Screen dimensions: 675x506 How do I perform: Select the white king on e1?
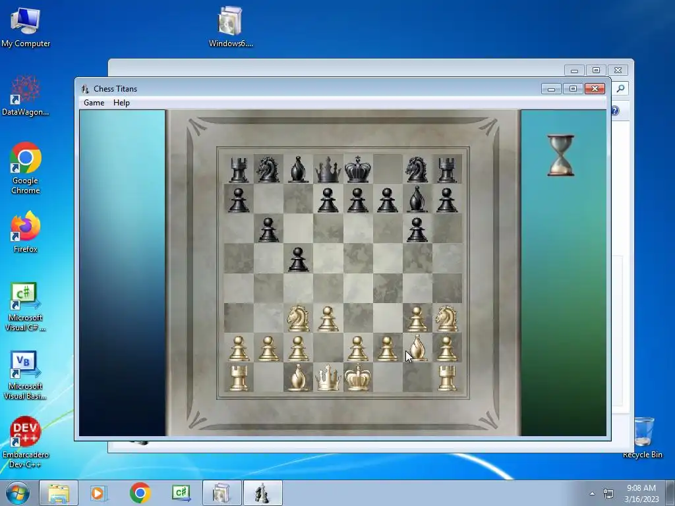(x=358, y=378)
